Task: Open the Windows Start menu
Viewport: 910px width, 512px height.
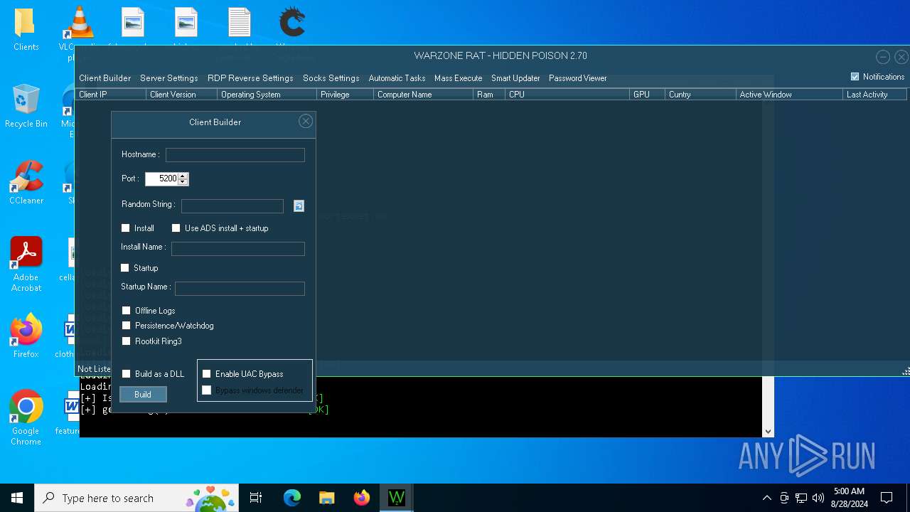Action: (x=17, y=498)
